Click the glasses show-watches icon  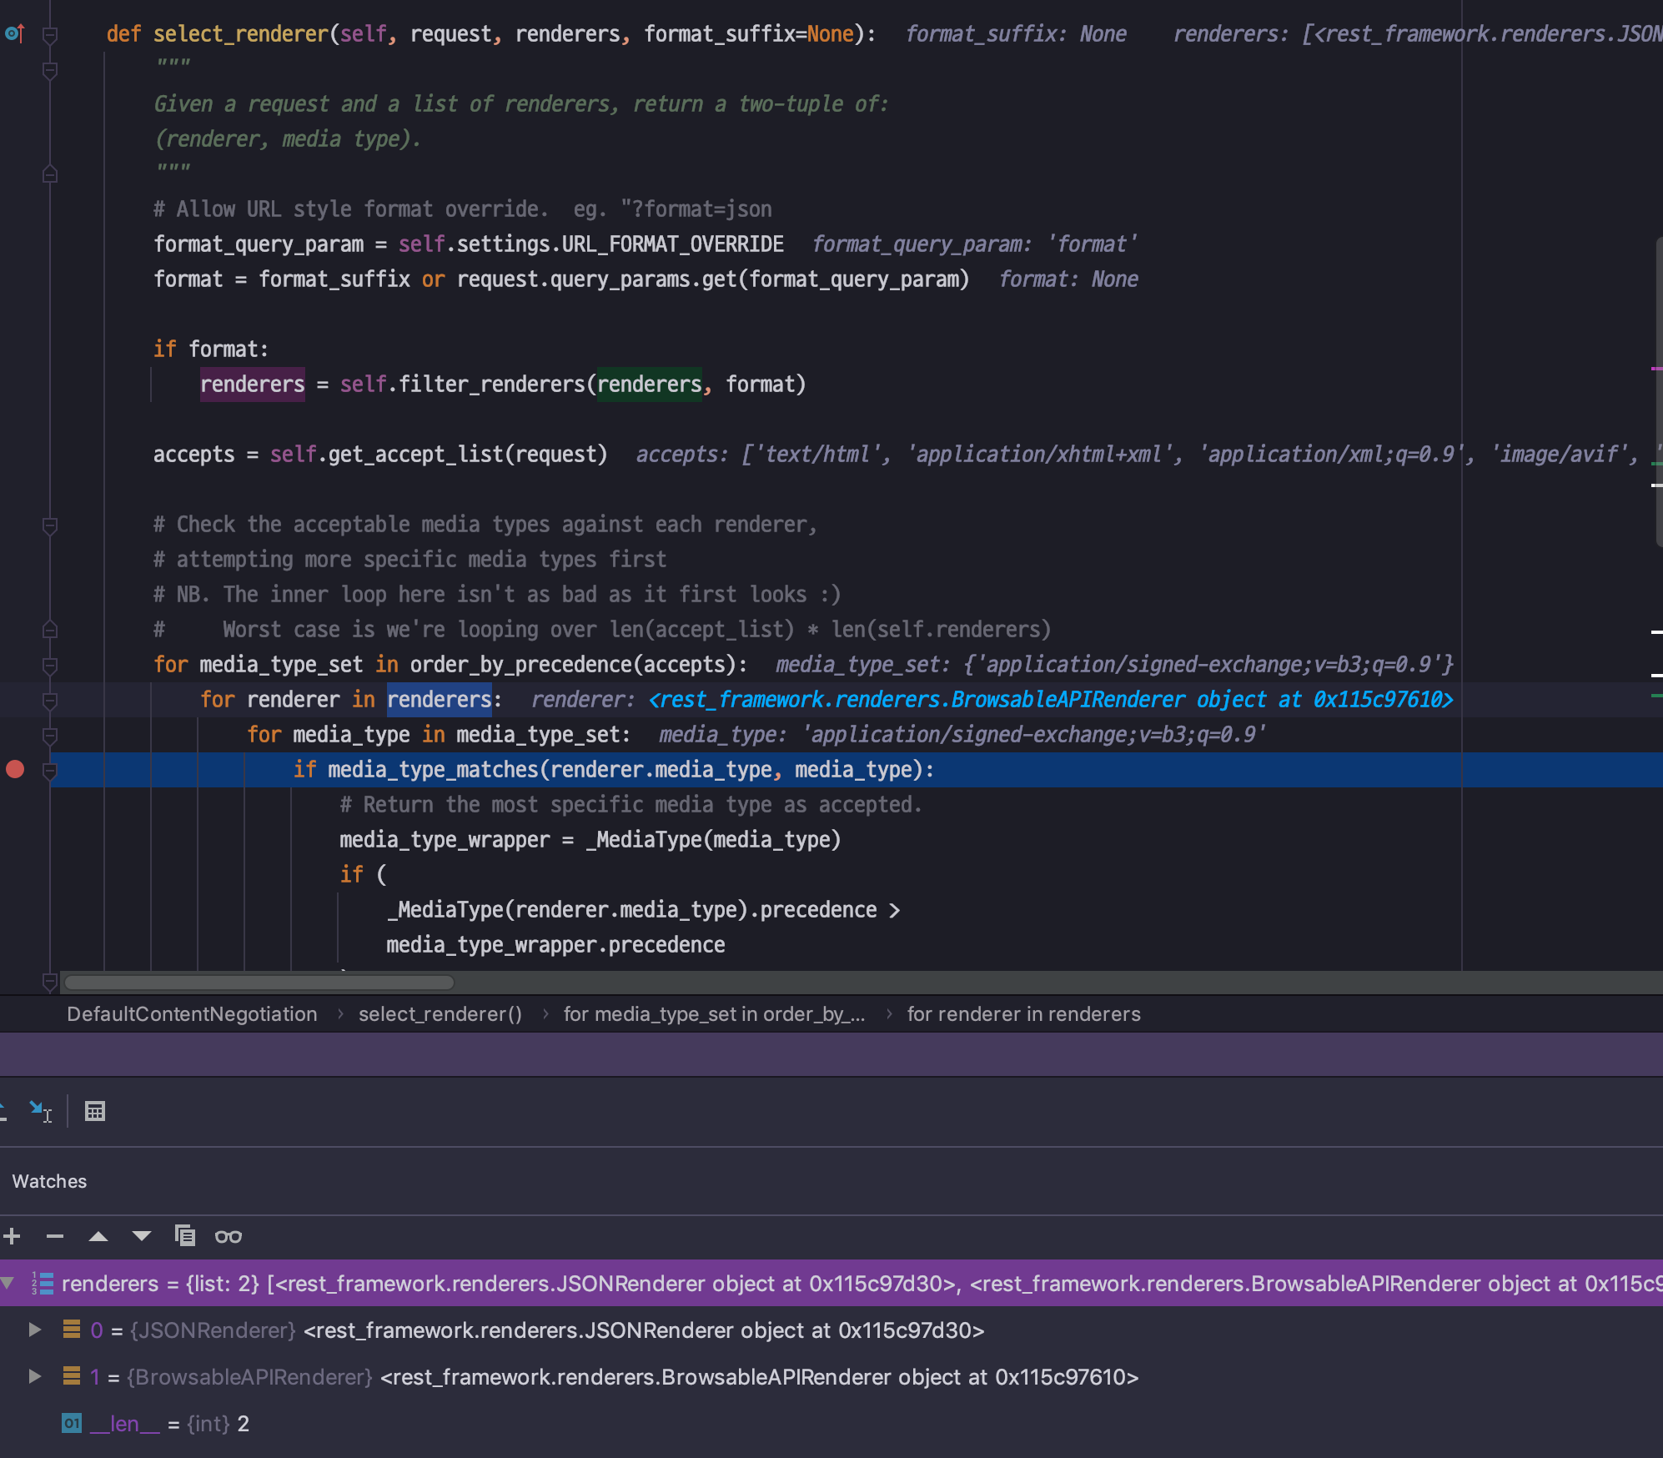coord(229,1236)
